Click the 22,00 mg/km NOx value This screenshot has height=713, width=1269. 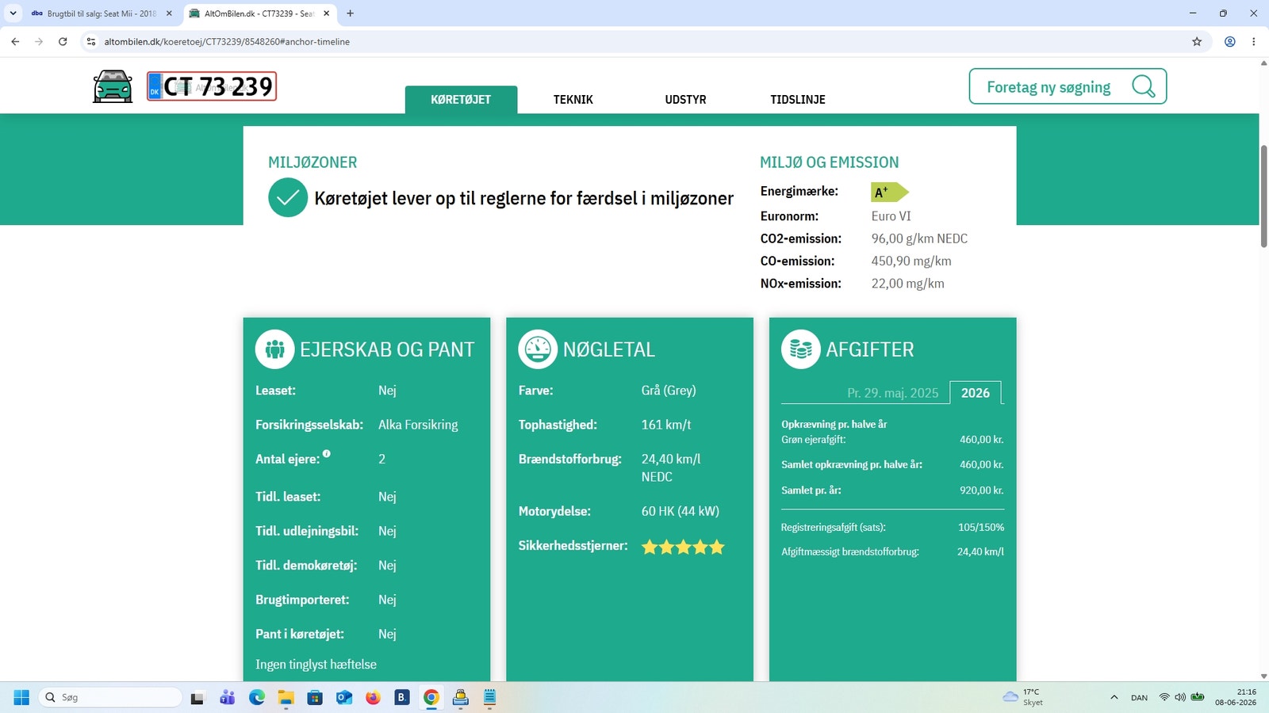coord(907,284)
